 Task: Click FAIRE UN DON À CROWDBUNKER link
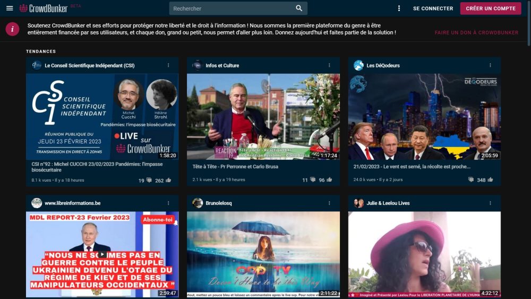[x=476, y=32]
